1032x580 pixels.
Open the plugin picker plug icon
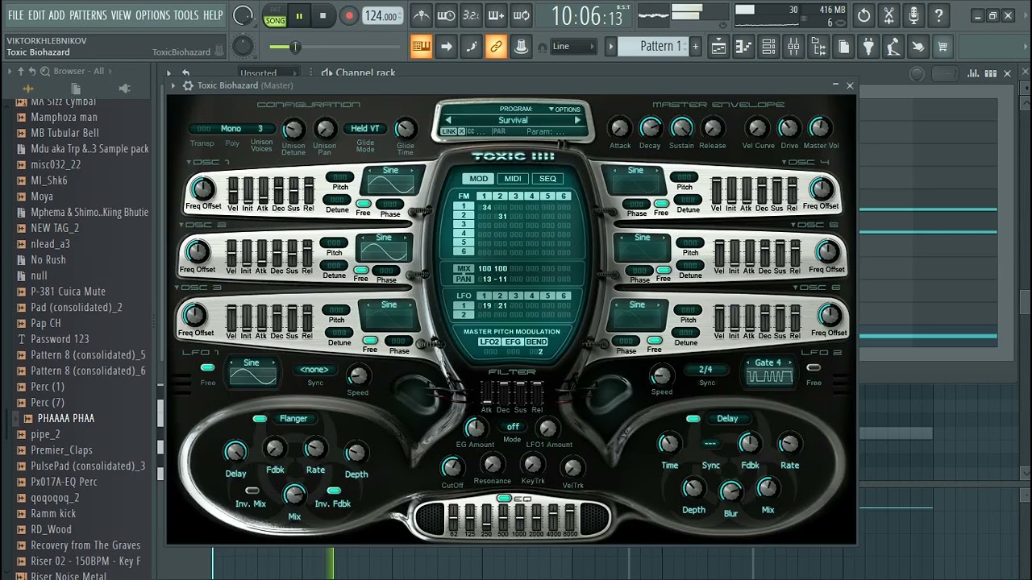(x=868, y=47)
